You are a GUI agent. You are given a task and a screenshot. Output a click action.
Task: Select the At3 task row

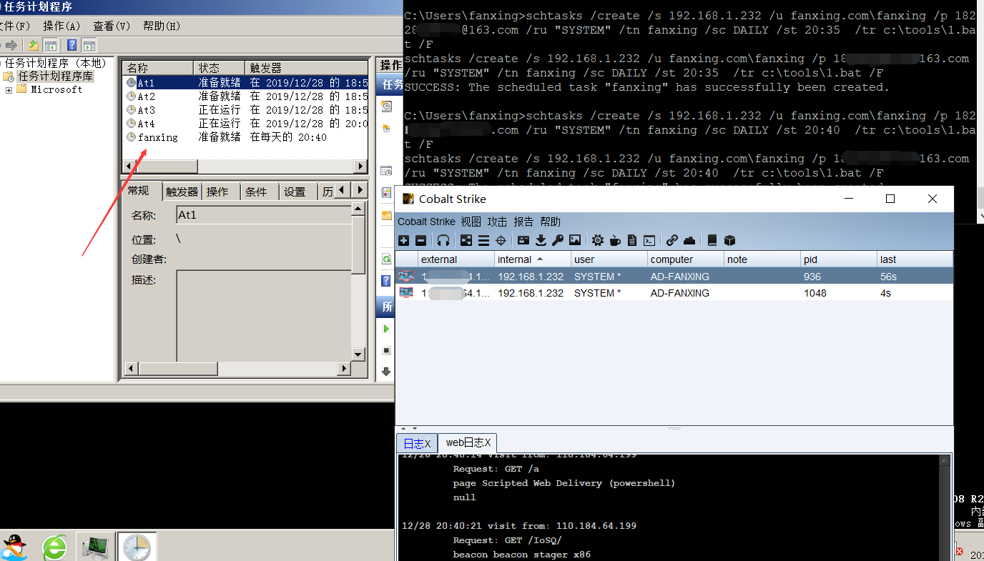[246, 110]
